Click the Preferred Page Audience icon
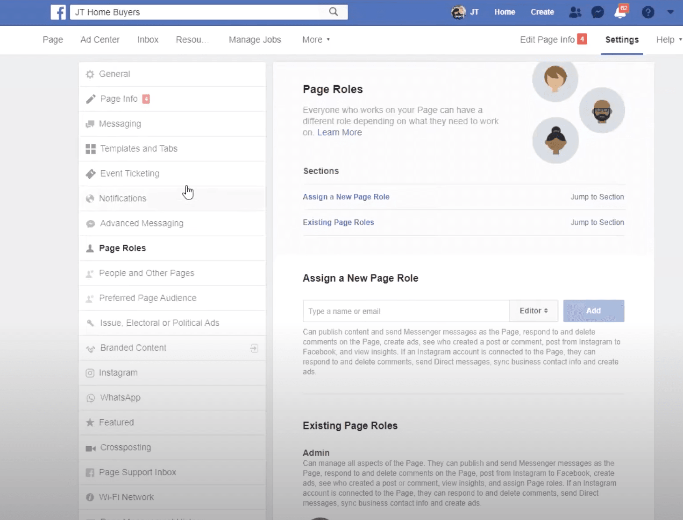683x520 pixels. tap(90, 298)
